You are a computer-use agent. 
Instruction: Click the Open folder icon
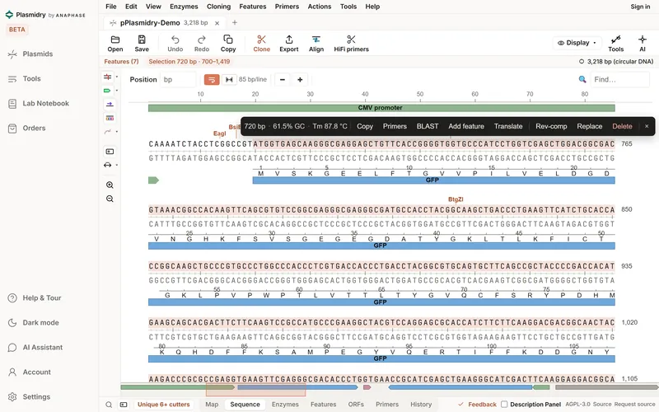click(115, 40)
